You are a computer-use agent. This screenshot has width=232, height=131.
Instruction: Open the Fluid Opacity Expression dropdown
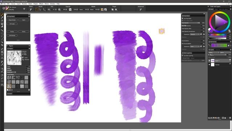[x=195, y=34]
